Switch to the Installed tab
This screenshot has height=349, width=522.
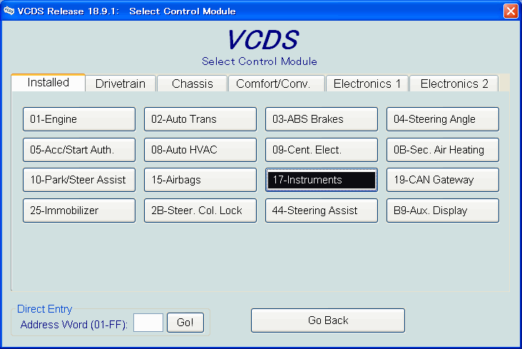coord(48,82)
